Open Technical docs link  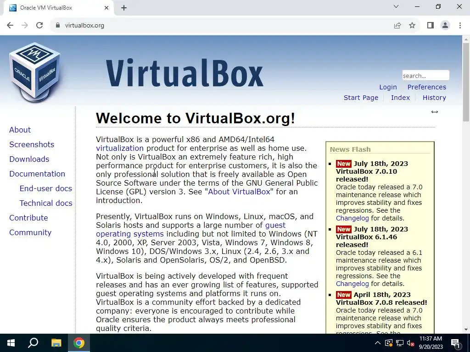pyautogui.click(x=46, y=203)
